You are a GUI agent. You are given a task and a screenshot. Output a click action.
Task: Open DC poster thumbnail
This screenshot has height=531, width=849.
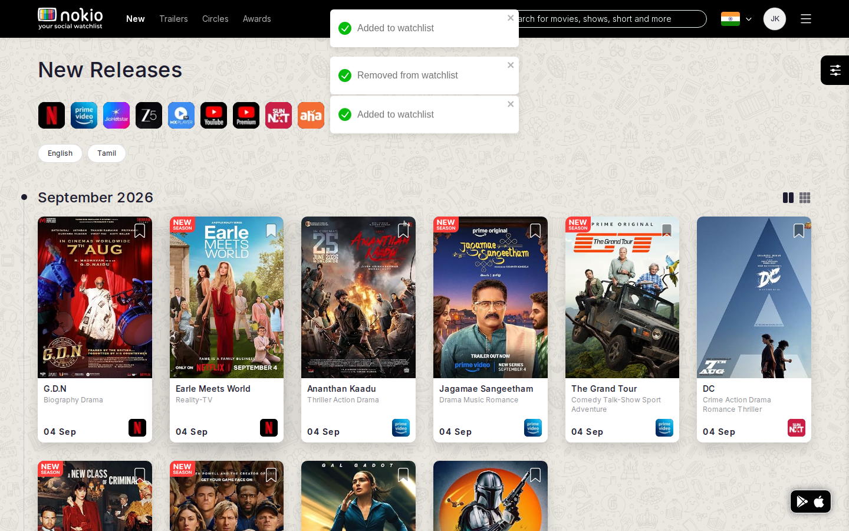pyautogui.click(x=754, y=297)
